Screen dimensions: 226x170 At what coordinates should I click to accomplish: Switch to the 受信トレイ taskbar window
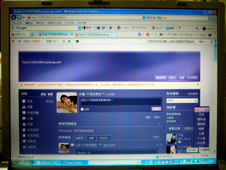[x=47, y=162]
